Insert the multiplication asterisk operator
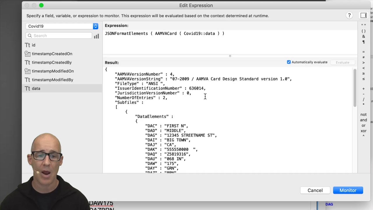Screen dimensions: 373x210 pos(363,105)
